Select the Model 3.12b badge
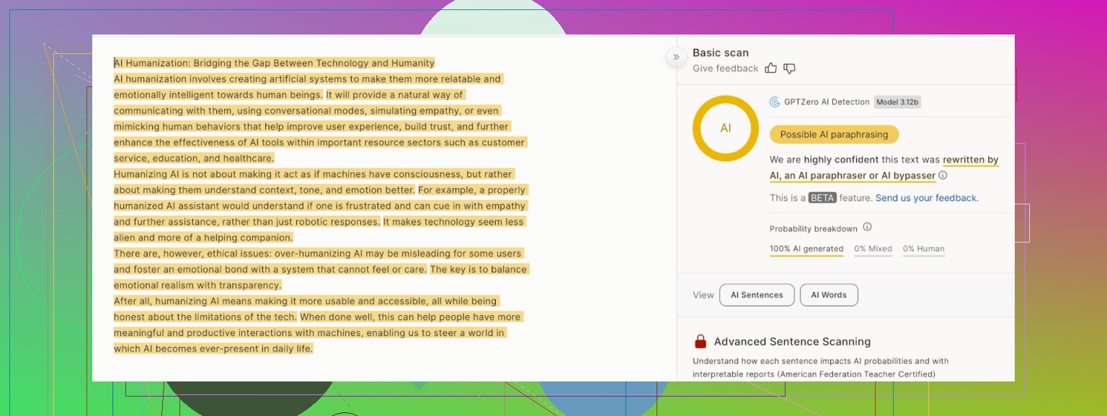The height and width of the screenshot is (416, 1107). [897, 102]
